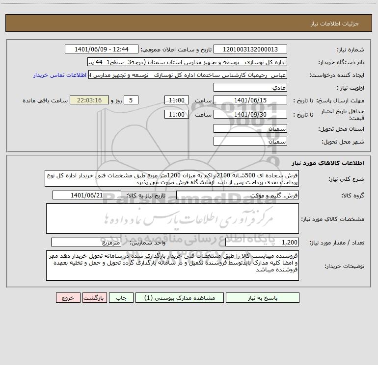The image size is (378, 365).
Task: Click the price validity date 1401/09/30
Action: pyautogui.click(x=250, y=114)
